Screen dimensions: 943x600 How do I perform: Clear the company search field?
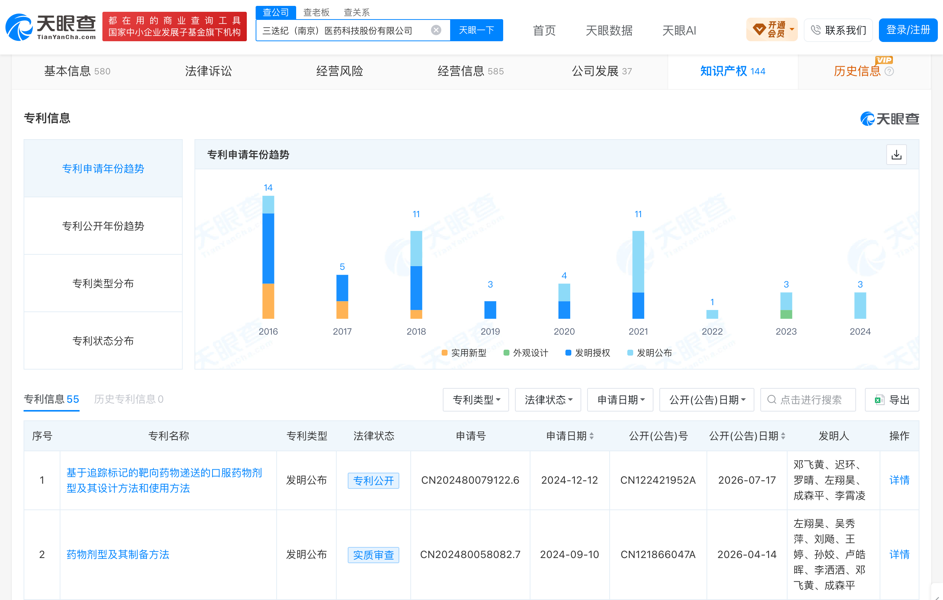point(436,30)
